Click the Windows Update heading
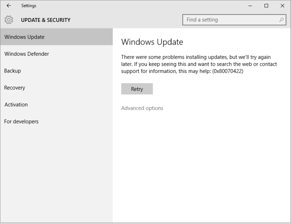291x223 pixels. [152, 42]
